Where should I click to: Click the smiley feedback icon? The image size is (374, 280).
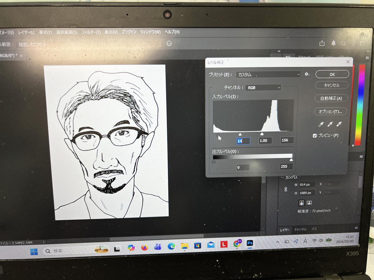click(x=169, y=44)
